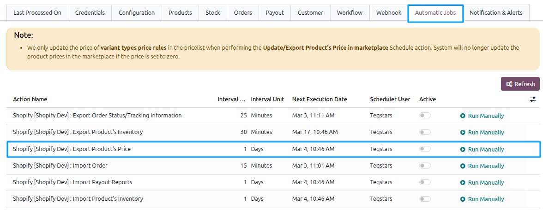The image size is (543, 221).
Task: Toggle Active for Import Payout Reports
Action: coord(425,182)
